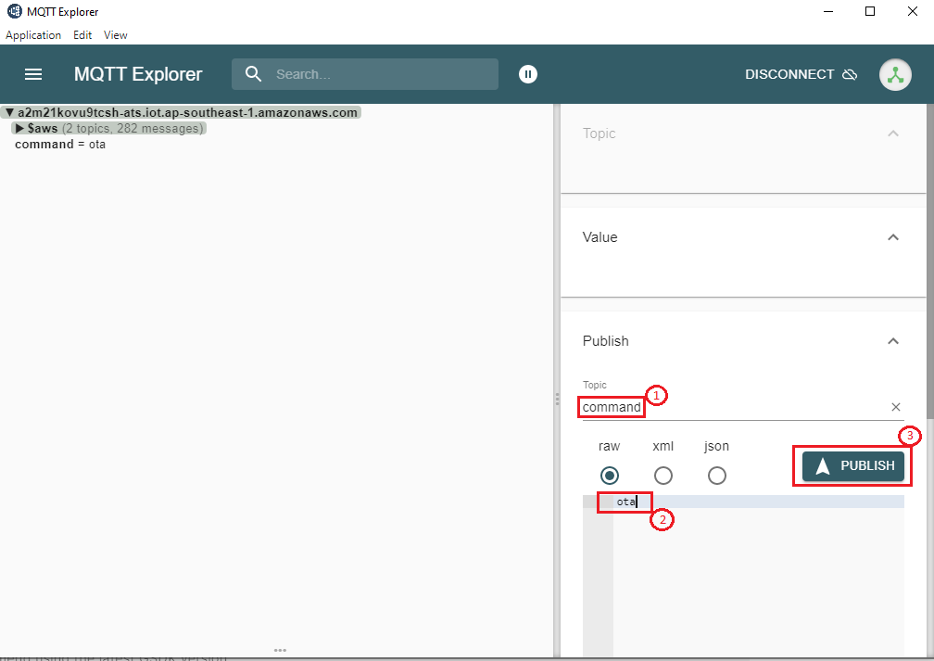Screen dimensions: 934x661
Task: Click the DISCONNECT button
Action: pyautogui.click(x=789, y=74)
